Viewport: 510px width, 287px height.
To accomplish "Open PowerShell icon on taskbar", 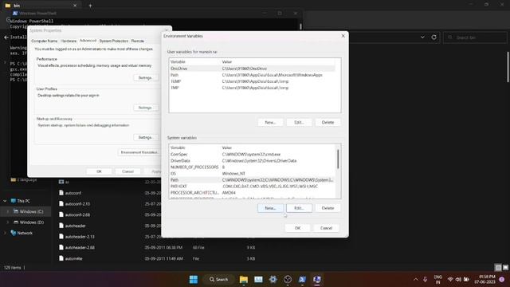I will coord(302,280).
